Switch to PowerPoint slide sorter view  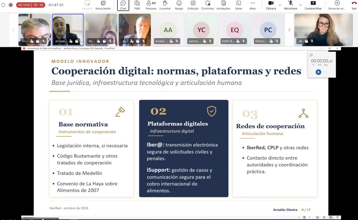pyautogui.click(x=324, y=217)
